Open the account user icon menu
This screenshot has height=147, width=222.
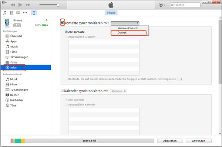(x=162, y=5)
